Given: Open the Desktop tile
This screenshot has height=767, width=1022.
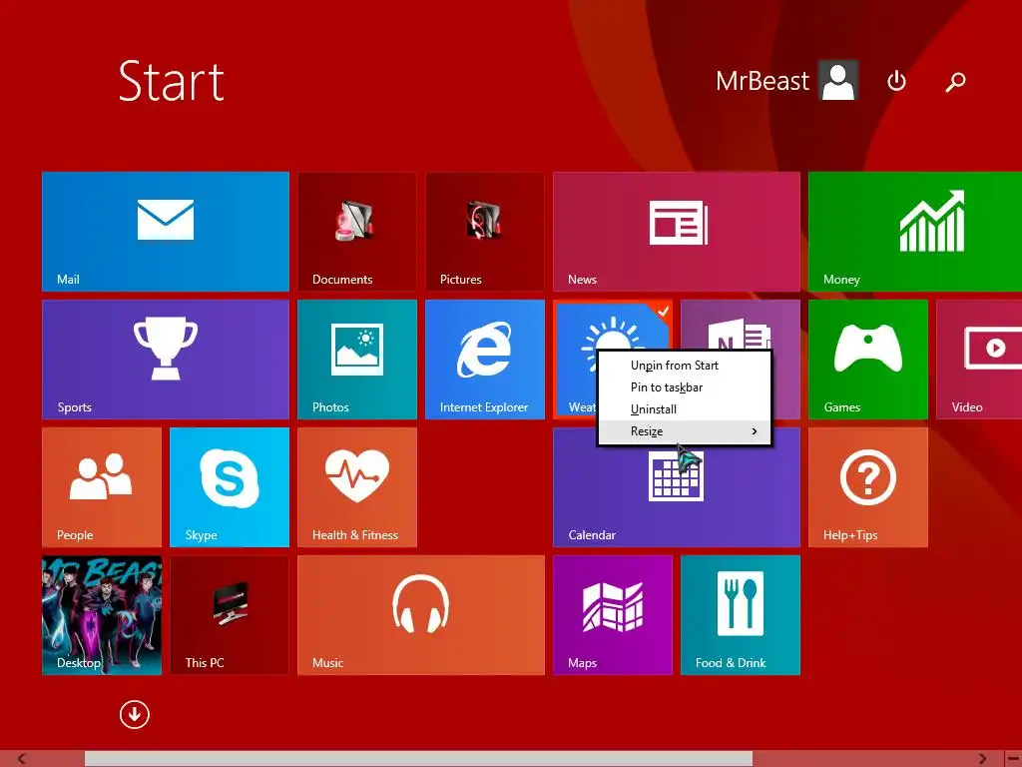Looking at the screenshot, I should pyautogui.click(x=102, y=615).
